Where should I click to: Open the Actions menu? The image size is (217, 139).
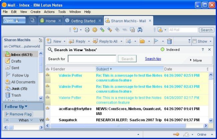(x=49, y=12)
